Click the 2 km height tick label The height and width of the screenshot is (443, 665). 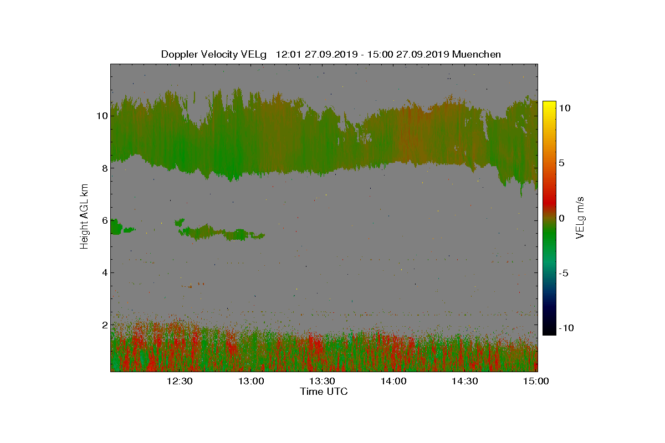click(104, 324)
